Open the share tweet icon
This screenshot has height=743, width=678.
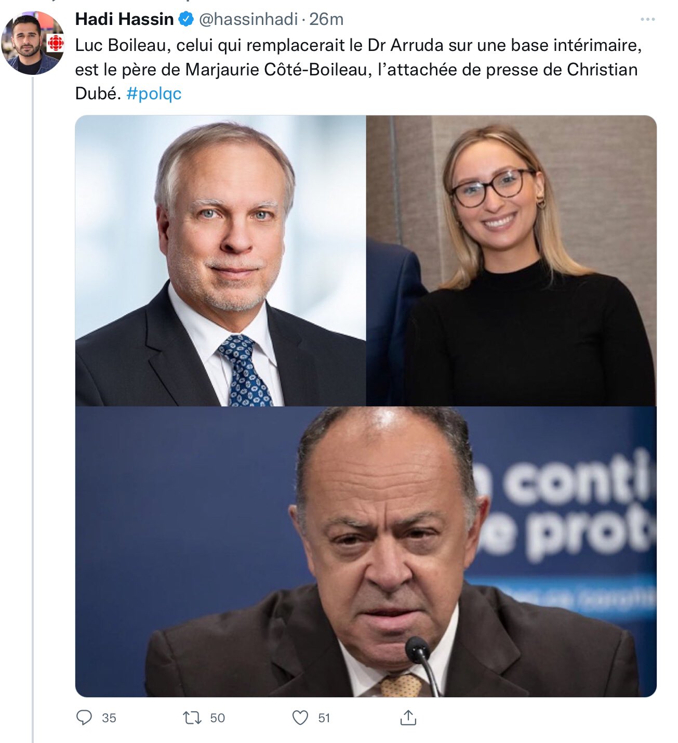point(408,718)
